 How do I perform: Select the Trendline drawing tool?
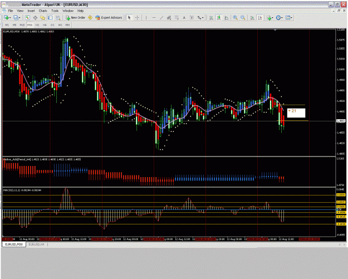point(161,17)
